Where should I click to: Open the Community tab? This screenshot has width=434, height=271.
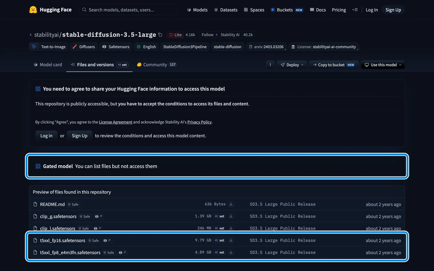157,64
